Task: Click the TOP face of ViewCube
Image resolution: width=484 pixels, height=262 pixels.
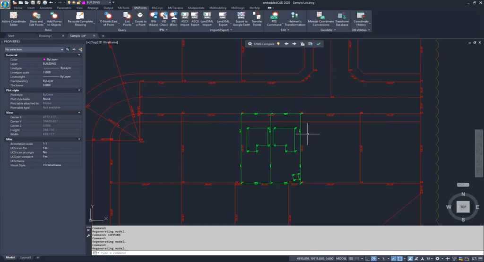Action: pos(463,207)
